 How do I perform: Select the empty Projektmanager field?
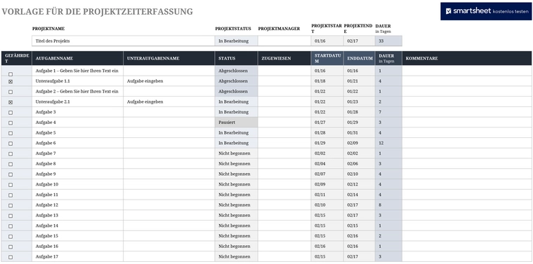point(284,41)
